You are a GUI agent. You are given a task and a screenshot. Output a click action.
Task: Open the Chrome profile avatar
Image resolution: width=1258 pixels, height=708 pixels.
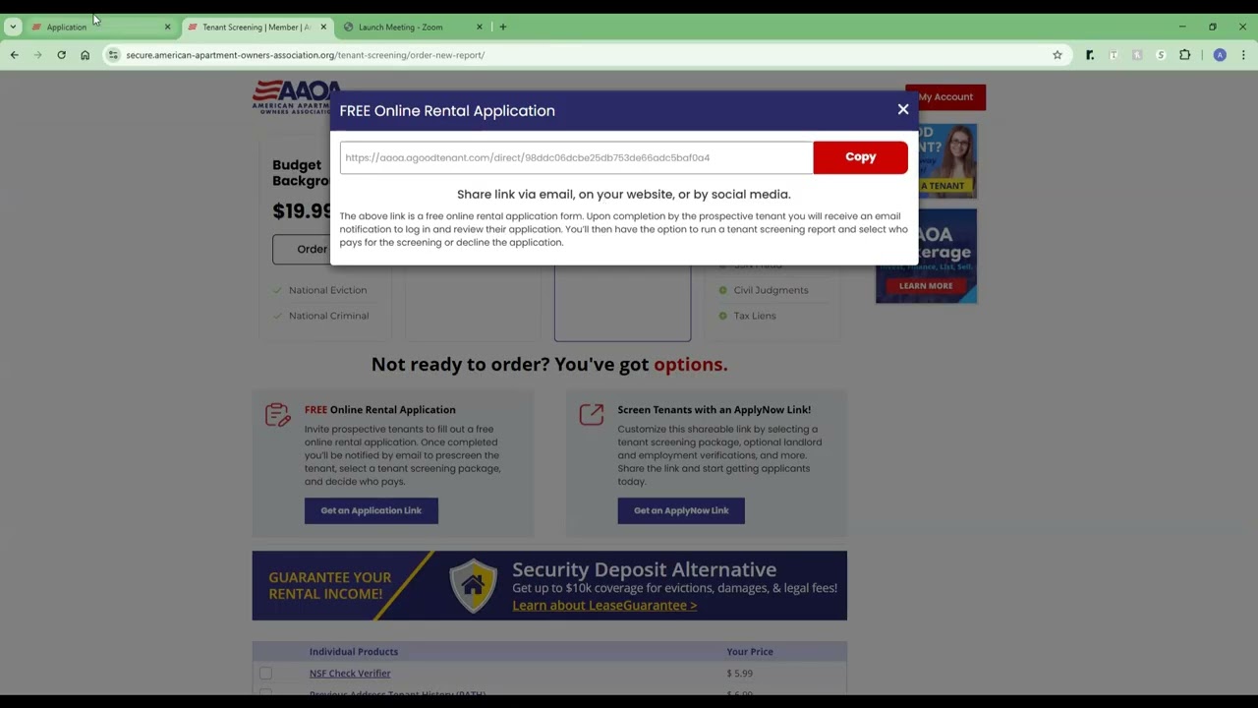1220,55
